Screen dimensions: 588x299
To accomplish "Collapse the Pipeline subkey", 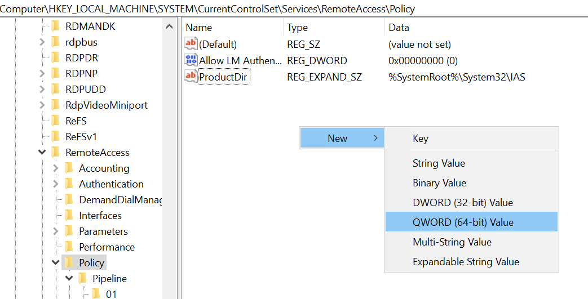I will [x=69, y=278].
